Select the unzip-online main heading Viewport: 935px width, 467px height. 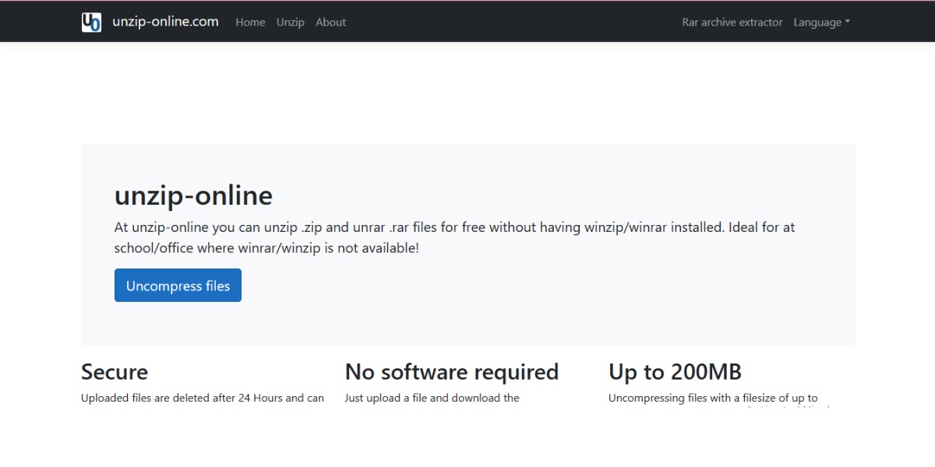click(x=193, y=195)
